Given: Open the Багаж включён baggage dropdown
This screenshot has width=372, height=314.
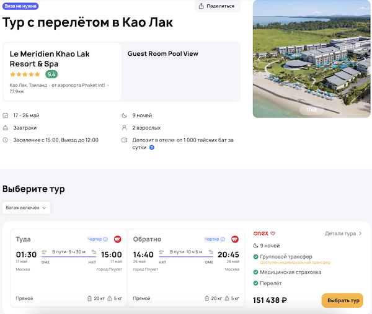Looking at the screenshot, I should (x=26, y=208).
